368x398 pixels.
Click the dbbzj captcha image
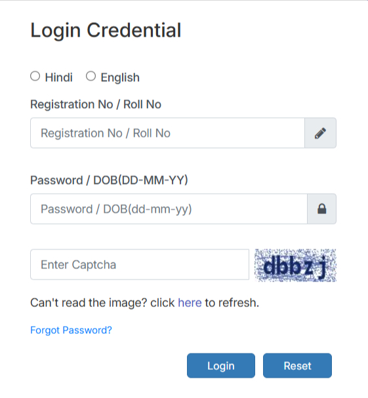(296, 266)
